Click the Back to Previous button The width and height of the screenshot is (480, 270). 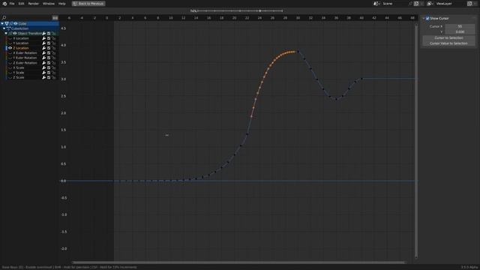pyautogui.click(x=88, y=4)
